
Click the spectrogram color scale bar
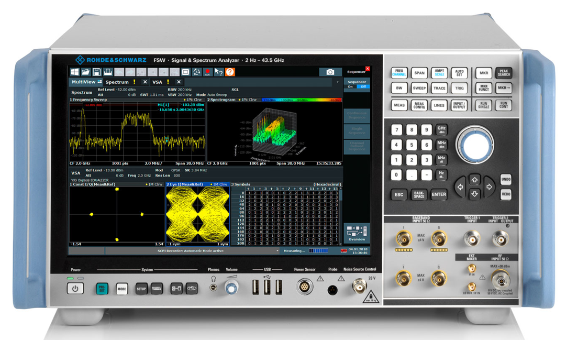[302, 100]
